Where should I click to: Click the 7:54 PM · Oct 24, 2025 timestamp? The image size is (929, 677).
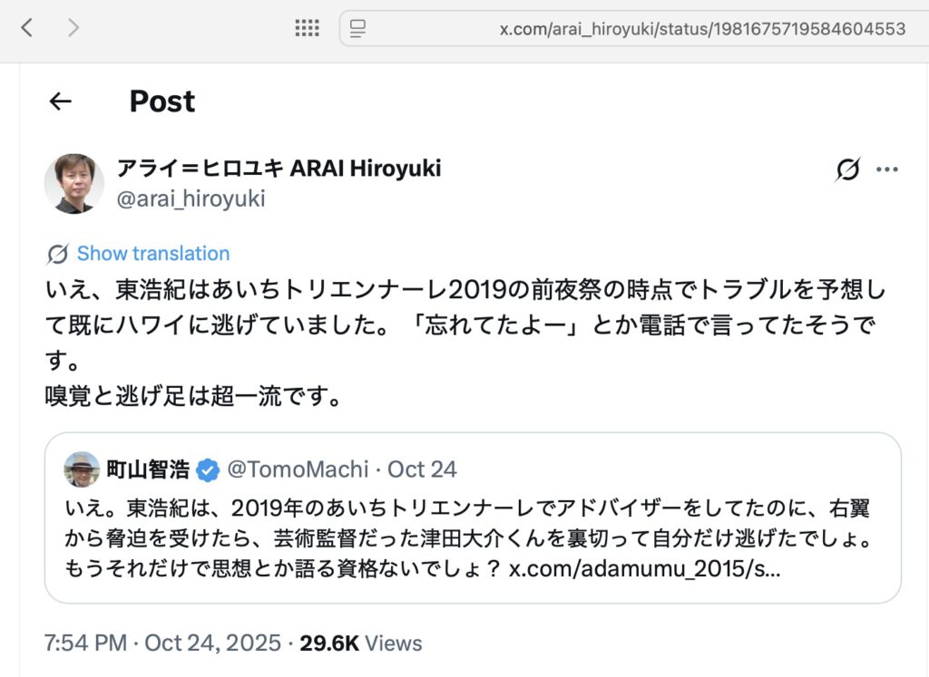click(162, 643)
